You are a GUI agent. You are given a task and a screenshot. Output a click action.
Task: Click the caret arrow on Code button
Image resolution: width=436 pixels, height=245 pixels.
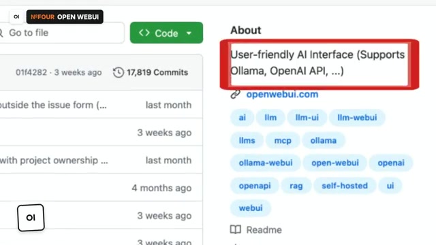point(189,33)
